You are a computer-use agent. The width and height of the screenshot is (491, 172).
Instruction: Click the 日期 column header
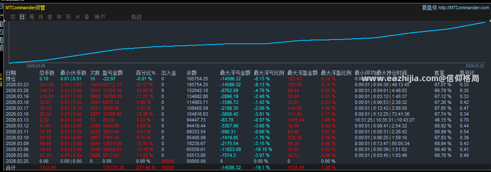11,73
